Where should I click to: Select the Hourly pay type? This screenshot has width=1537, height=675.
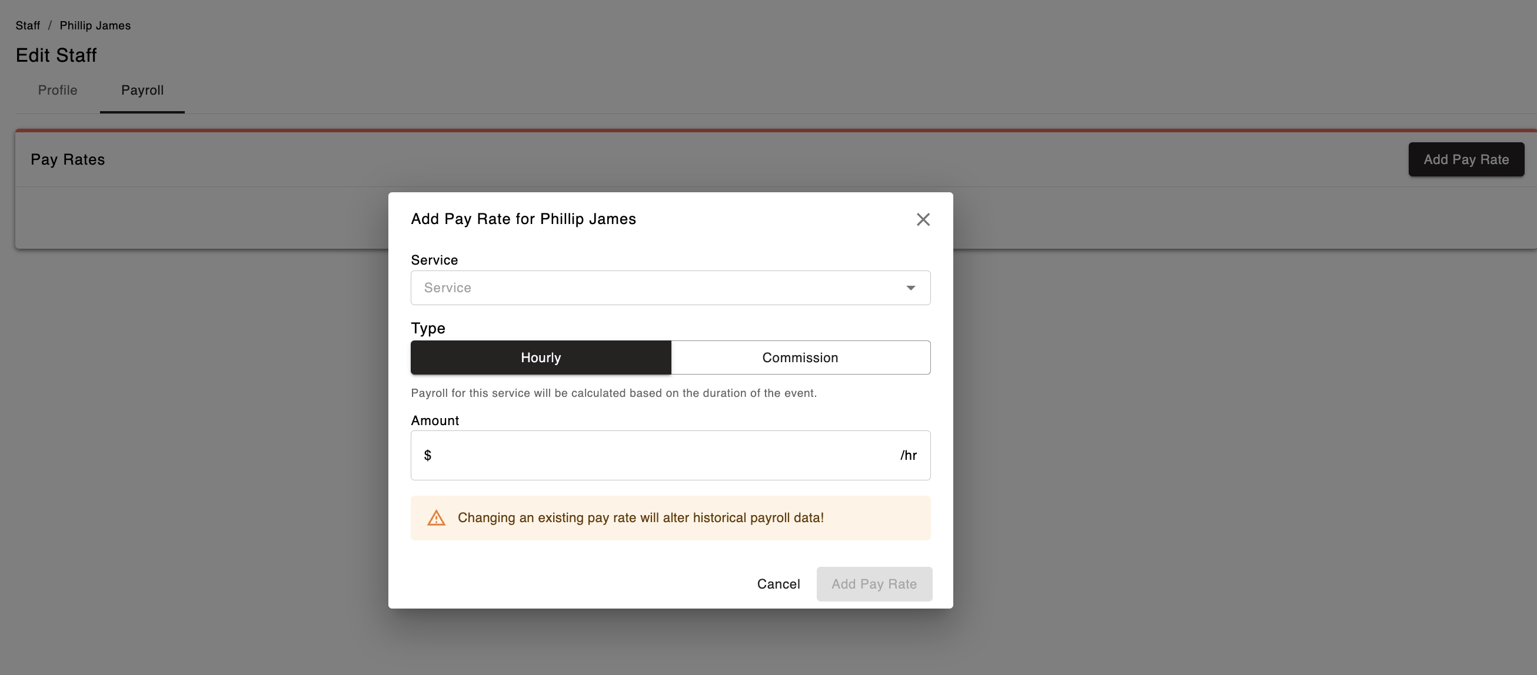tap(541, 357)
